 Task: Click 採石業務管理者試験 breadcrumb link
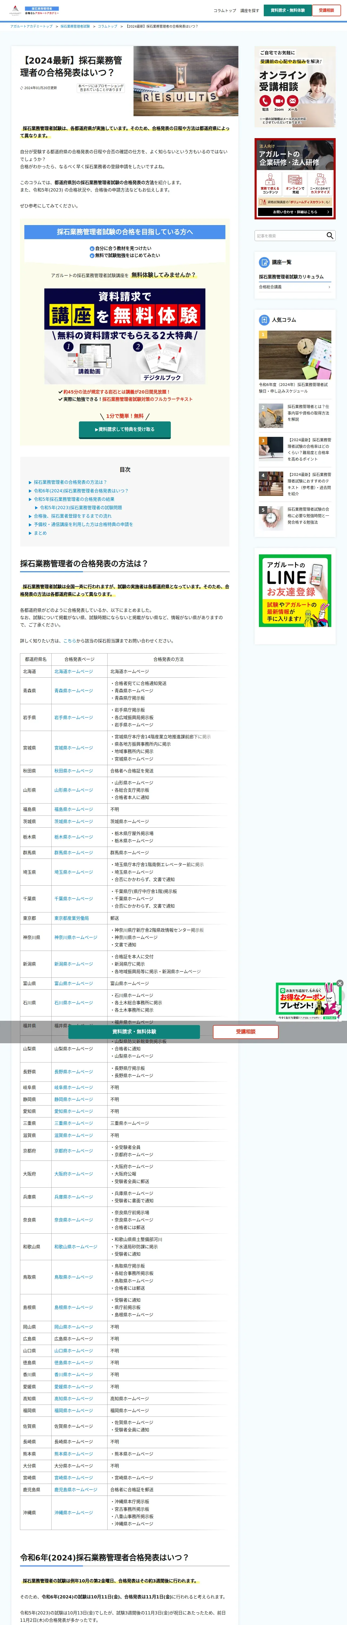[75, 27]
